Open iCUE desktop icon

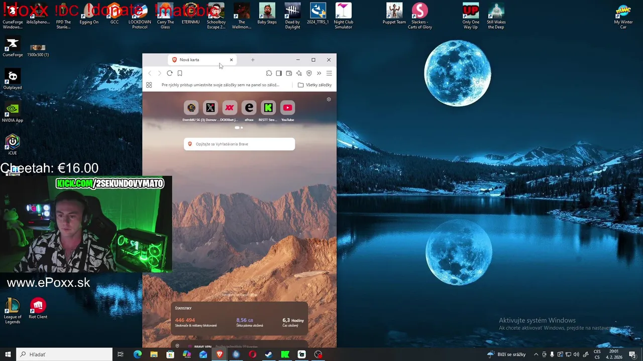(13, 144)
